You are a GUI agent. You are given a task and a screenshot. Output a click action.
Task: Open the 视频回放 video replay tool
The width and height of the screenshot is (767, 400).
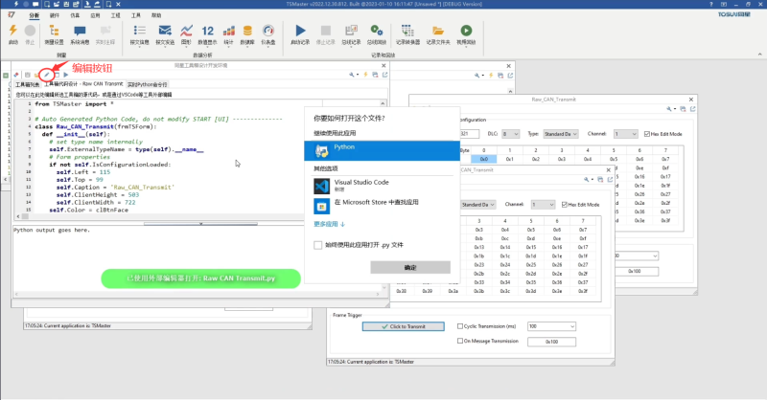coord(466,35)
